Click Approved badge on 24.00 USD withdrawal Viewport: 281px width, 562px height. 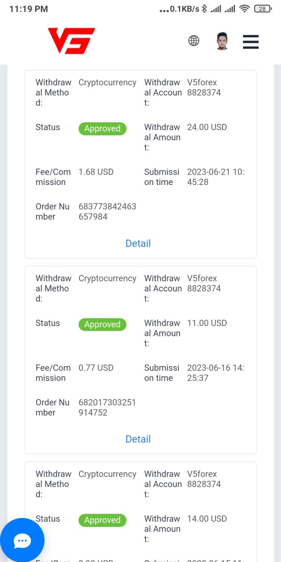[102, 129]
